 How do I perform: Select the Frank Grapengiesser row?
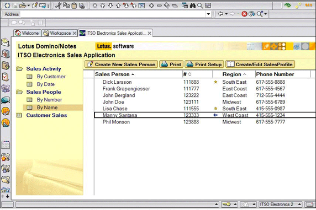coord(205,89)
